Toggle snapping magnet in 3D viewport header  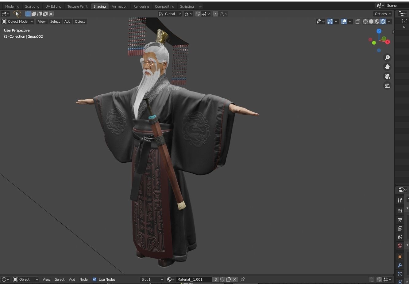click(198, 14)
